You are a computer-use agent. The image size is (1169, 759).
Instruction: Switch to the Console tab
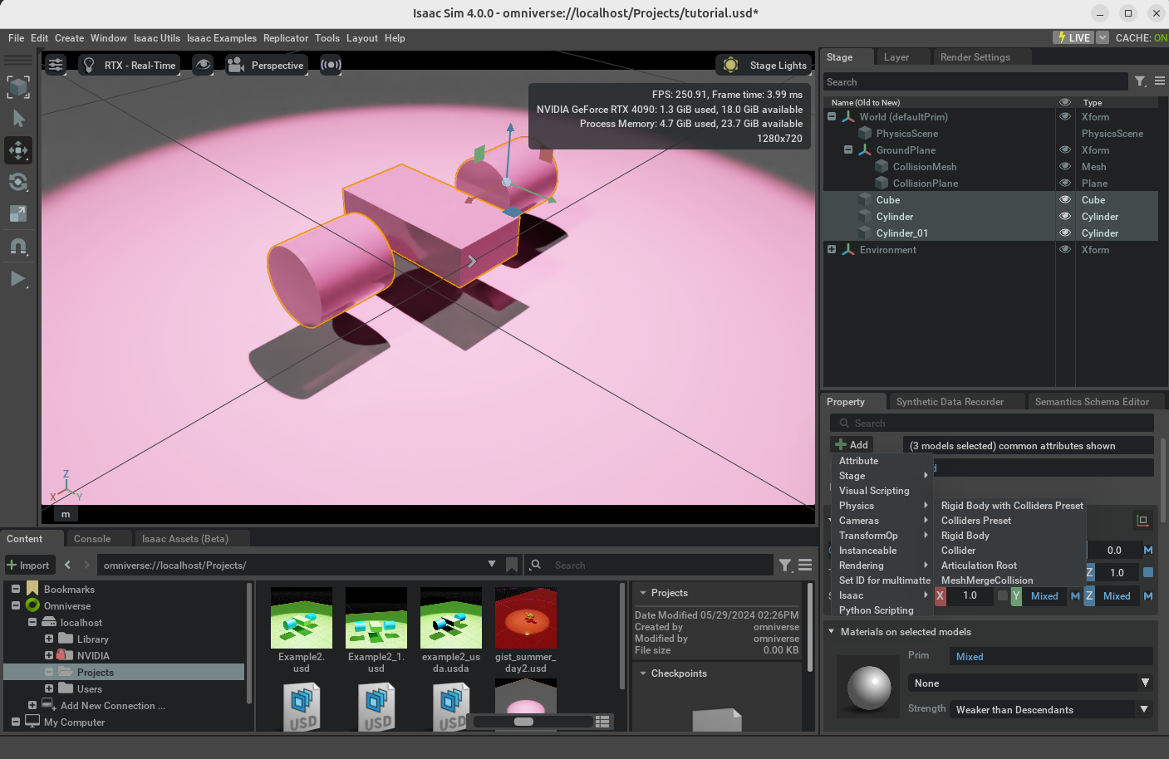click(x=92, y=539)
